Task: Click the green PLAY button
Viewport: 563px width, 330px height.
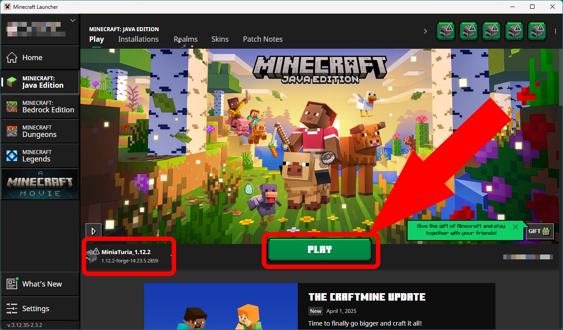Action: point(320,250)
